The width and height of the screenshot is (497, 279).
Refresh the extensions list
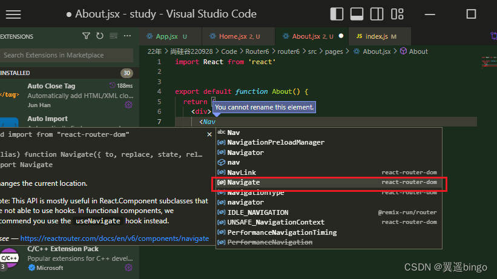click(x=99, y=36)
